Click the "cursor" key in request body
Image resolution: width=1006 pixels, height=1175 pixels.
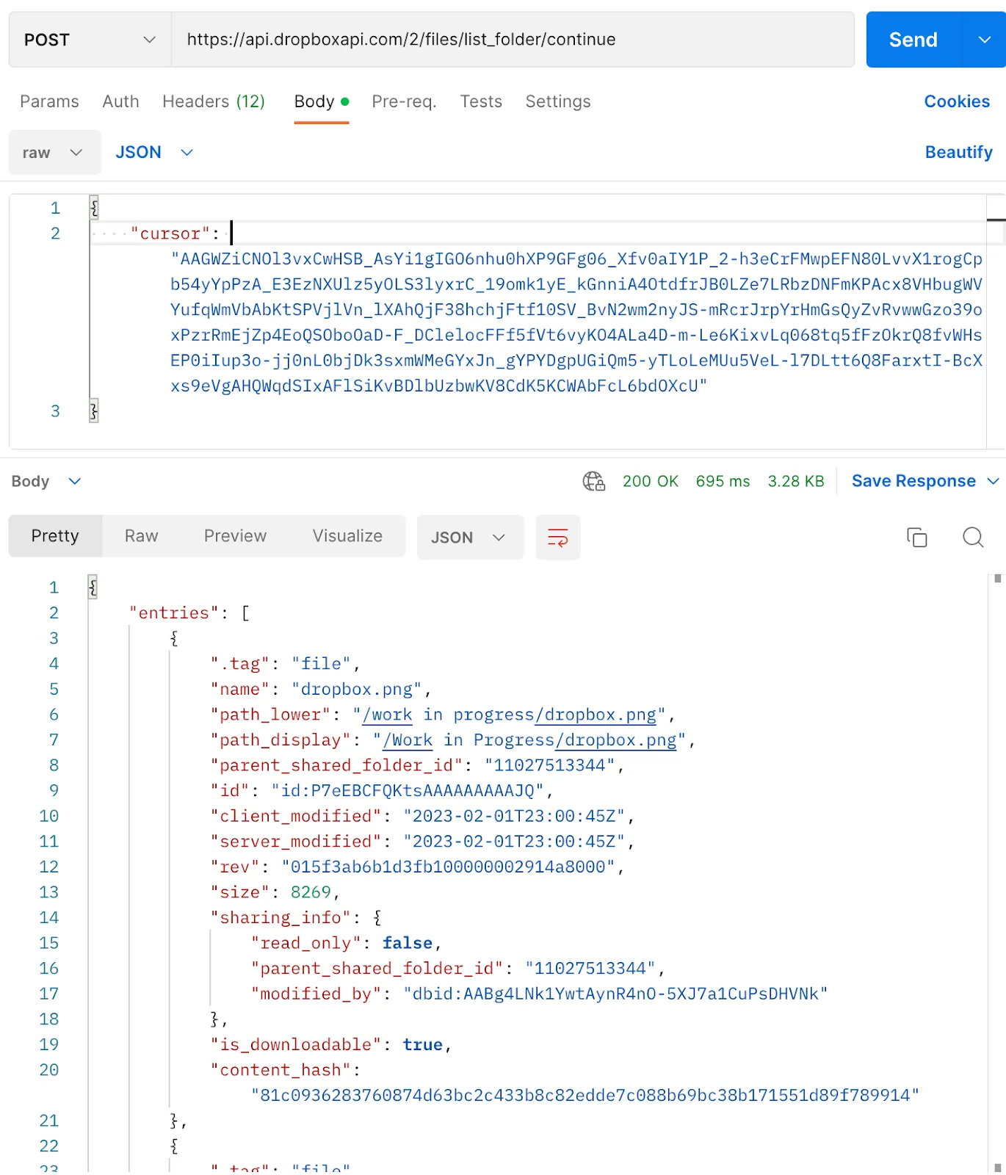[170, 234]
